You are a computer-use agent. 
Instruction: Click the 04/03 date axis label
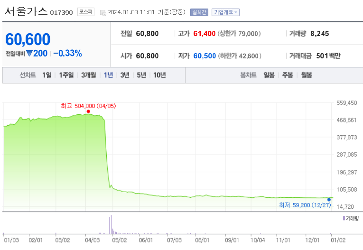point(93,240)
